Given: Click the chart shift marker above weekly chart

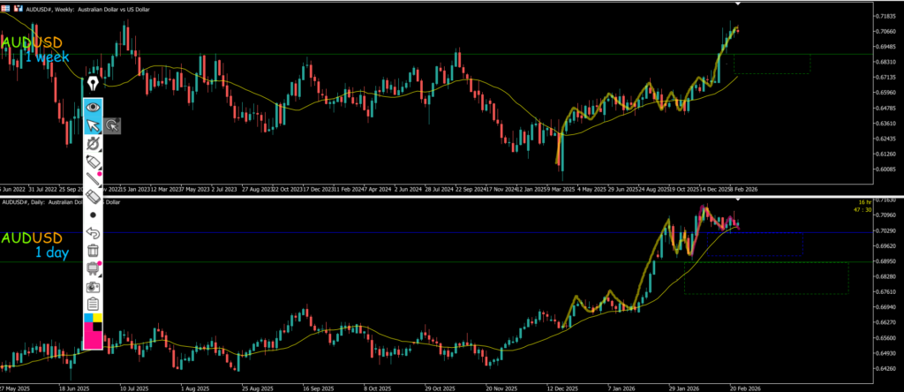Looking at the screenshot, I should pyautogui.click(x=738, y=4).
